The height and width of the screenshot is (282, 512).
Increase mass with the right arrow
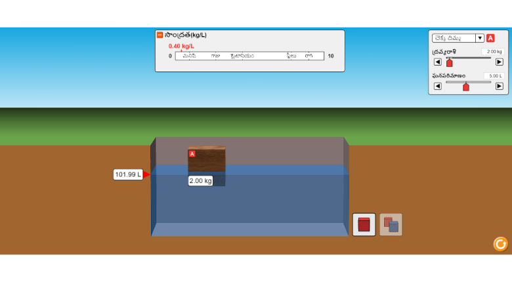click(500, 62)
